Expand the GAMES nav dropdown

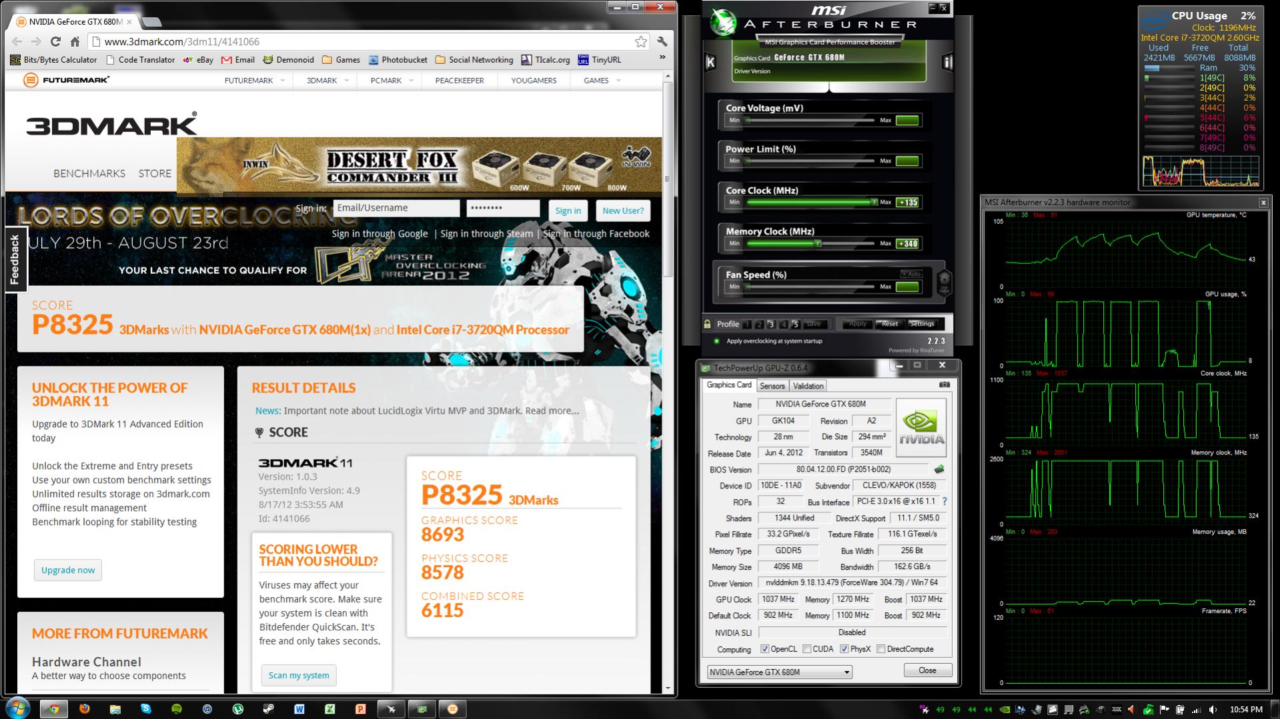pyautogui.click(x=618, y=81)
